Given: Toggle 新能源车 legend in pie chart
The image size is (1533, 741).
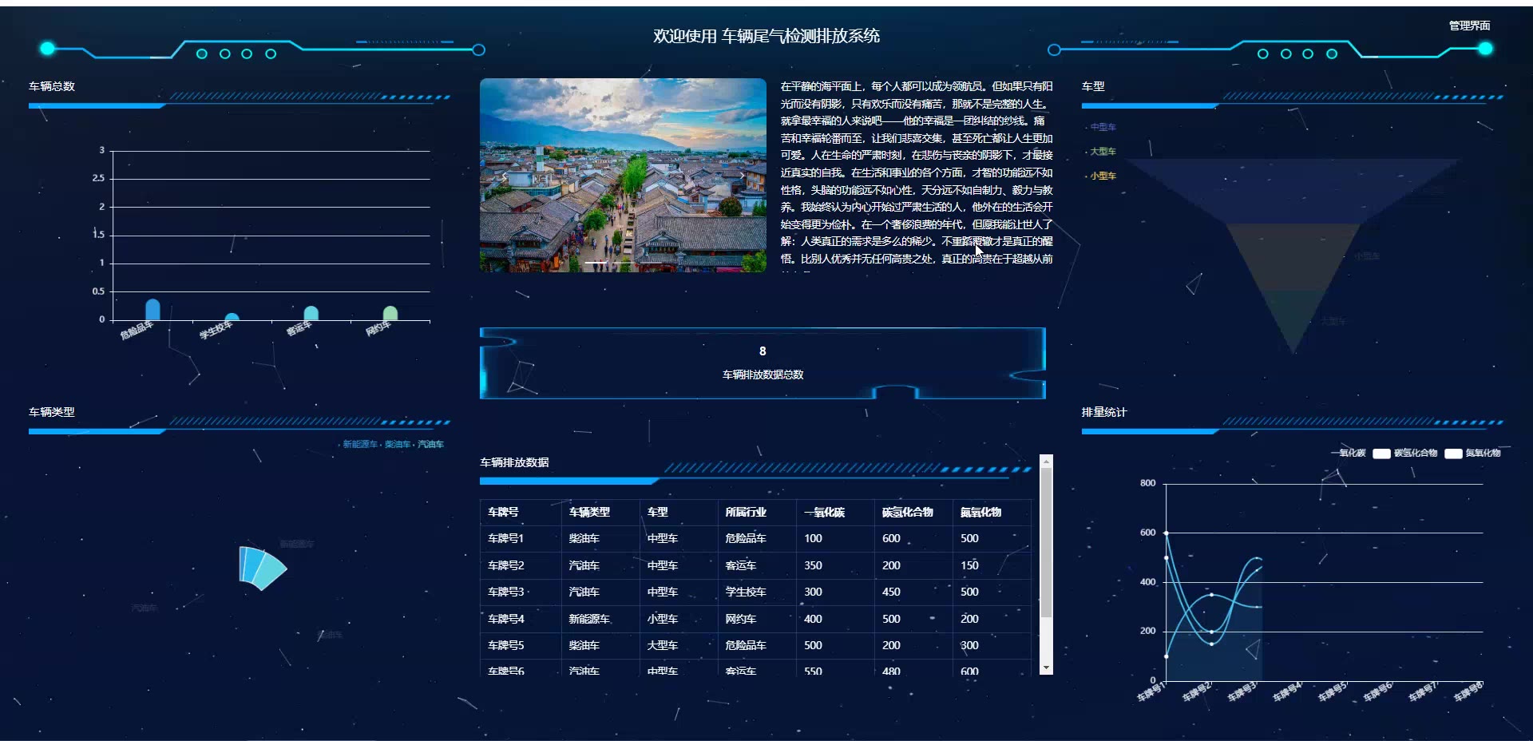Looking at the screenshot, I should 358,444.
